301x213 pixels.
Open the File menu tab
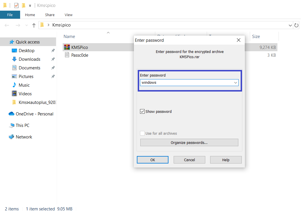tap(10, 15)
